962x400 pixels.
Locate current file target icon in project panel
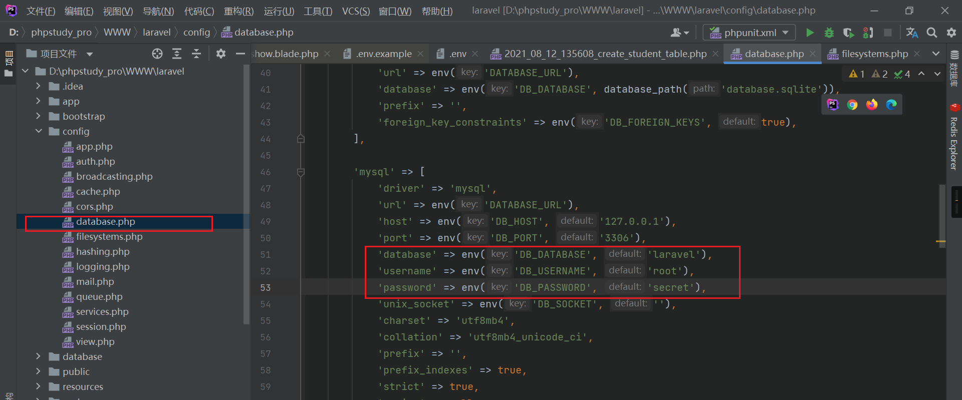[x=157, y=54]
